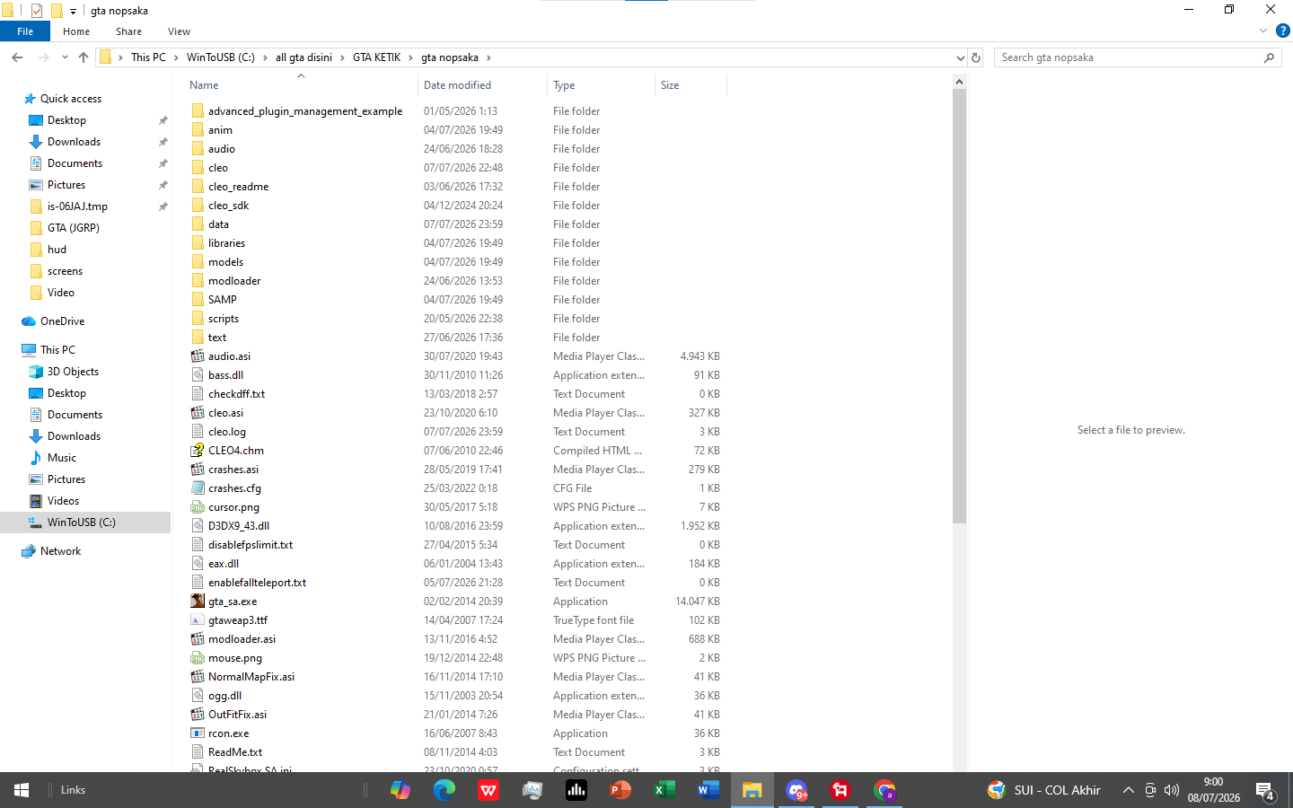Show hidden system tray icons

(x=1128, y=790)
